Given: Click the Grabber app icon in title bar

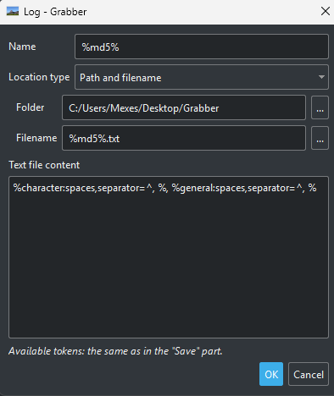Looking at the screenshot, I should [13, 12].
